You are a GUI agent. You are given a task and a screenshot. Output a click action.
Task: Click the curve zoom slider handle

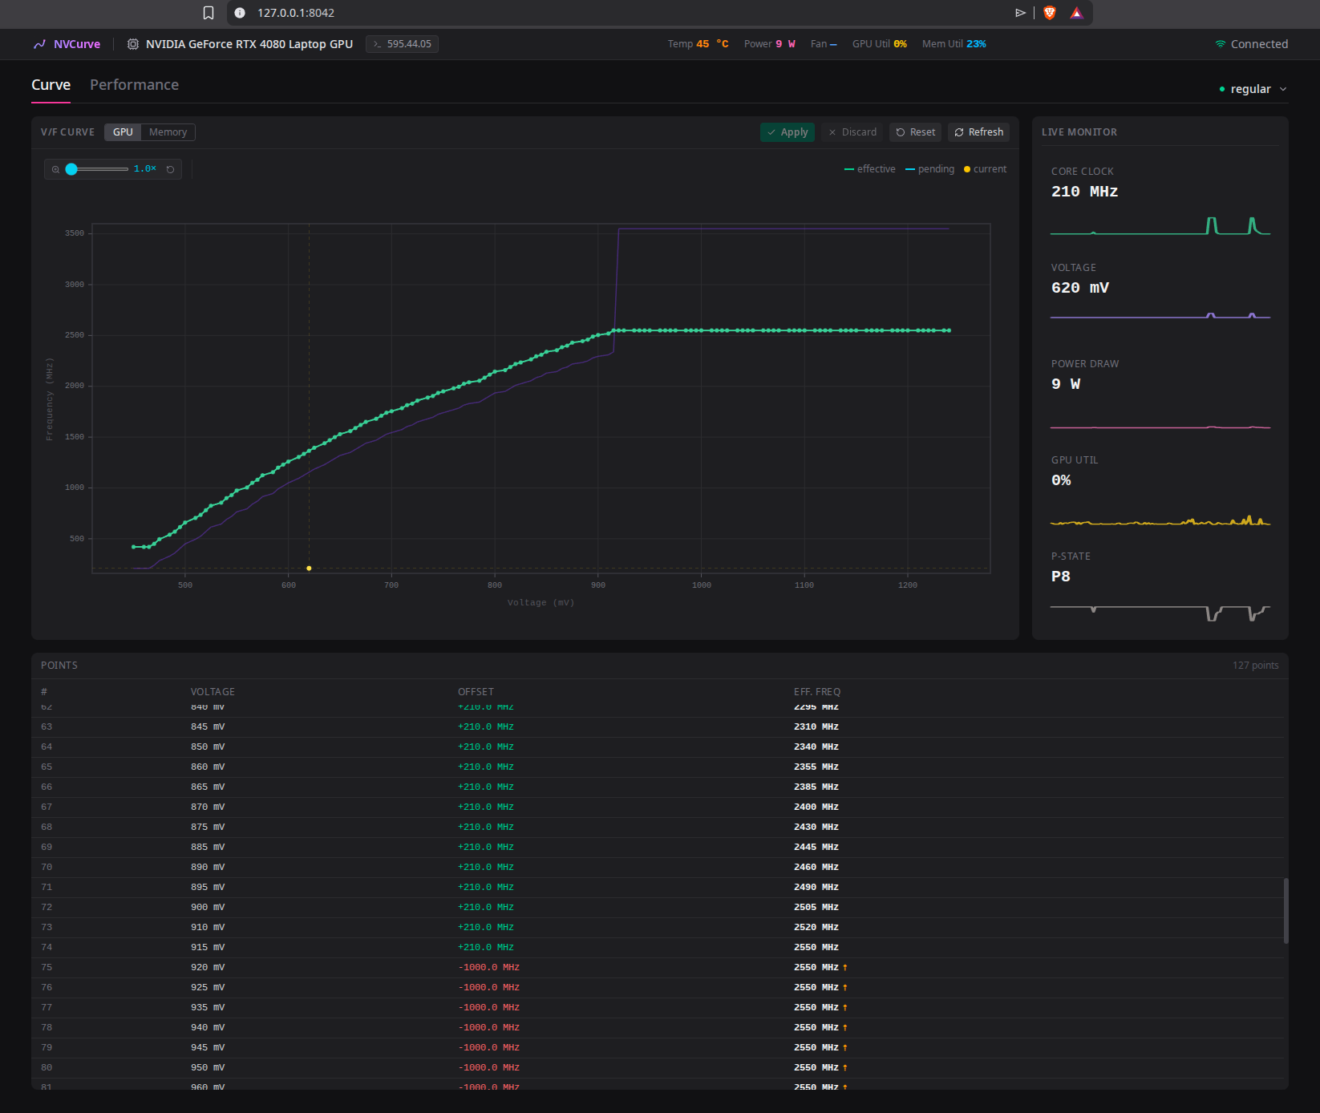click(x=71, y=169)
